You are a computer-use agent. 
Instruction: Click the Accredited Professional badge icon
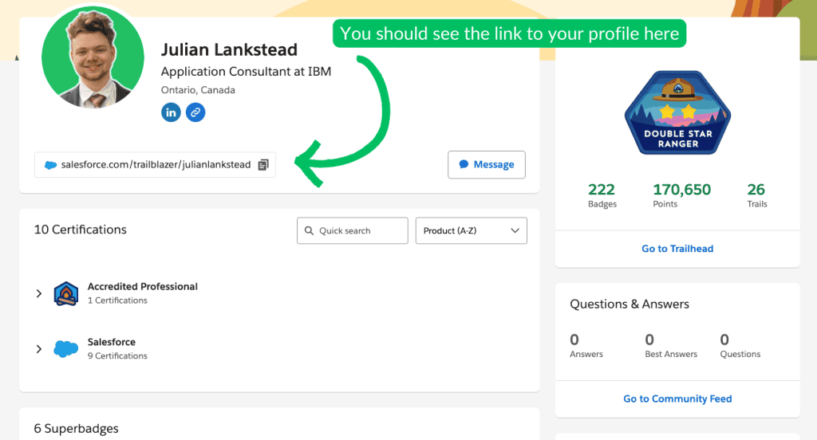coord(65,293)
